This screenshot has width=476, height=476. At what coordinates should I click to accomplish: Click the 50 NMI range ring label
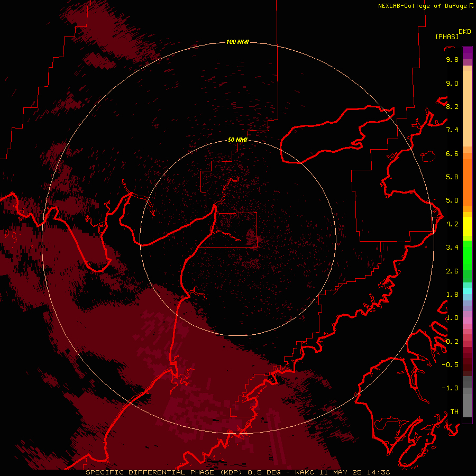point(237,140)
